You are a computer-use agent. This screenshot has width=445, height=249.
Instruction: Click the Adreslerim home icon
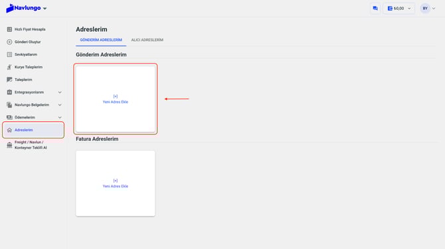click(9, 130)
